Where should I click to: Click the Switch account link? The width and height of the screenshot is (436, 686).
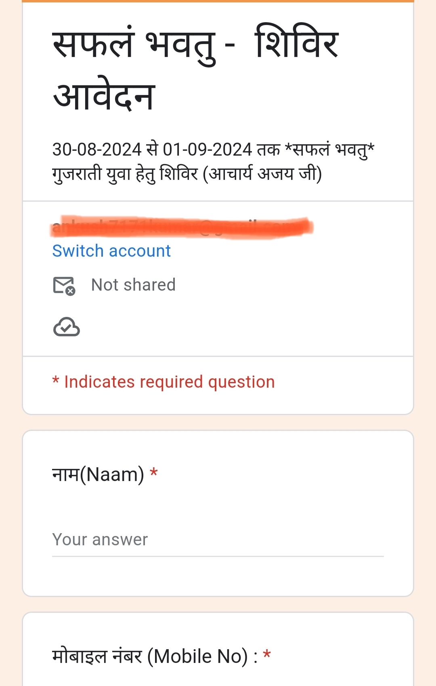(x=111, y=251)
